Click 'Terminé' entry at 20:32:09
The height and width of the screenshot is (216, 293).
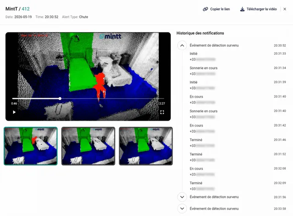[196, 183]
